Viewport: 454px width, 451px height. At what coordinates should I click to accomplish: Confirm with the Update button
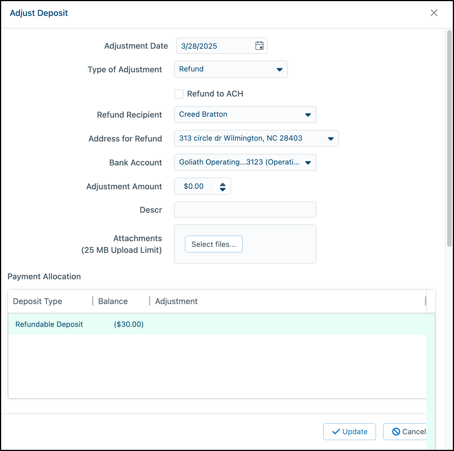pos(349,432)
